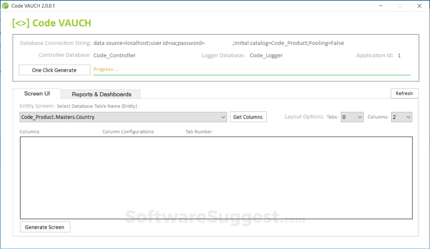Switch to the Screen UI tab

(37, 94)
